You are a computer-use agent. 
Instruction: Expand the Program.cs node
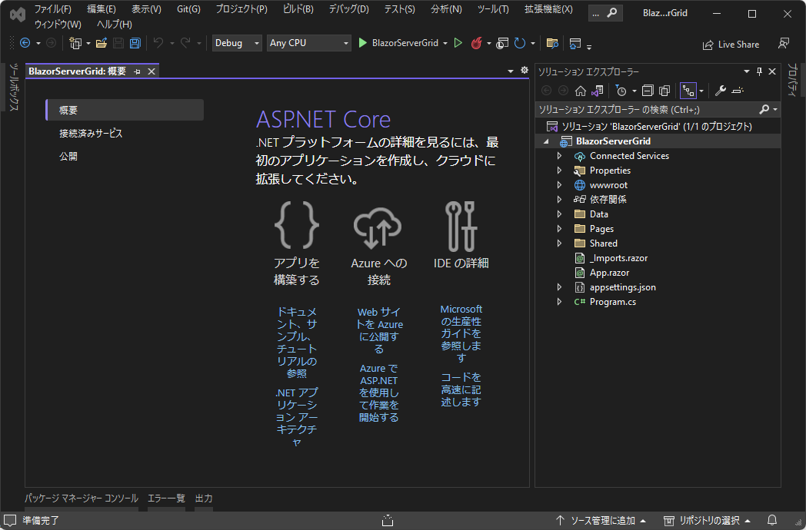click(559, 302)
